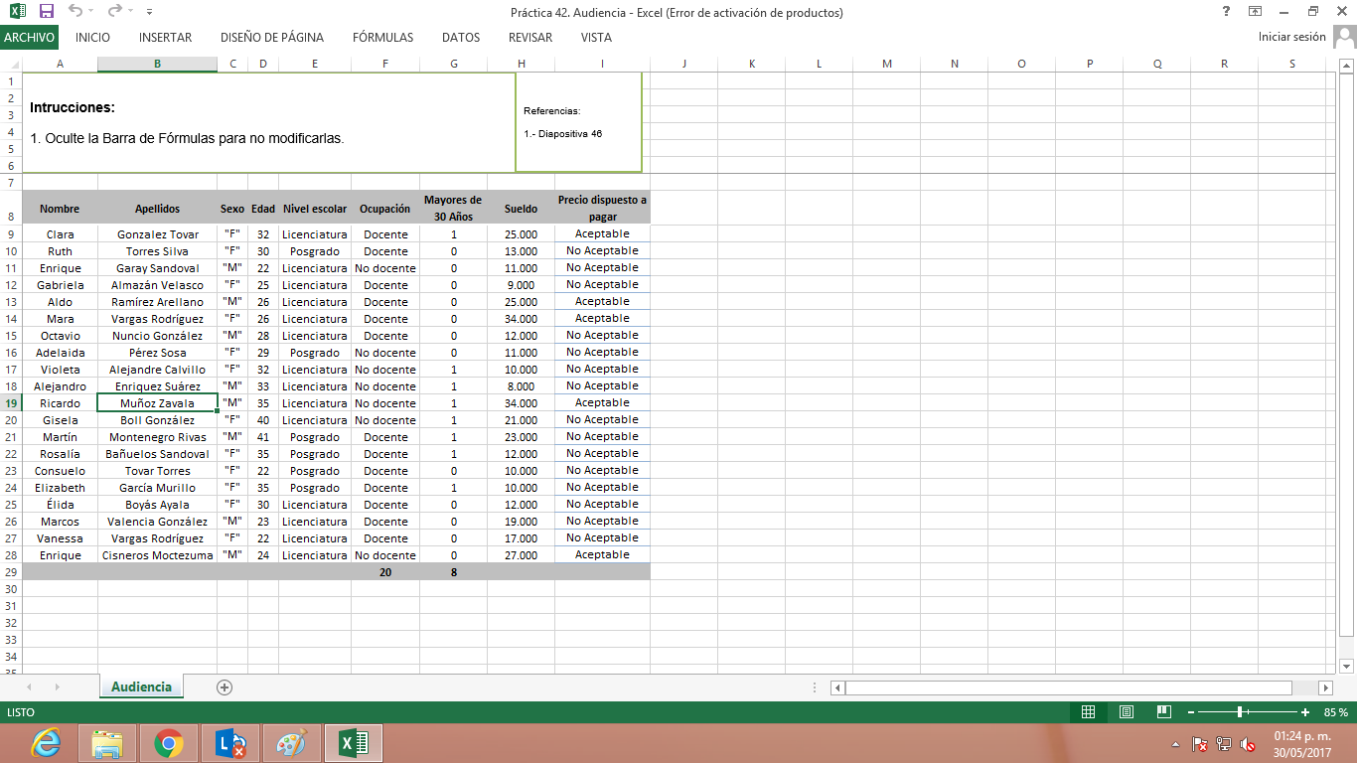Open the undo history dropdown arrow
1357x763 pixels.
point(91,12)
